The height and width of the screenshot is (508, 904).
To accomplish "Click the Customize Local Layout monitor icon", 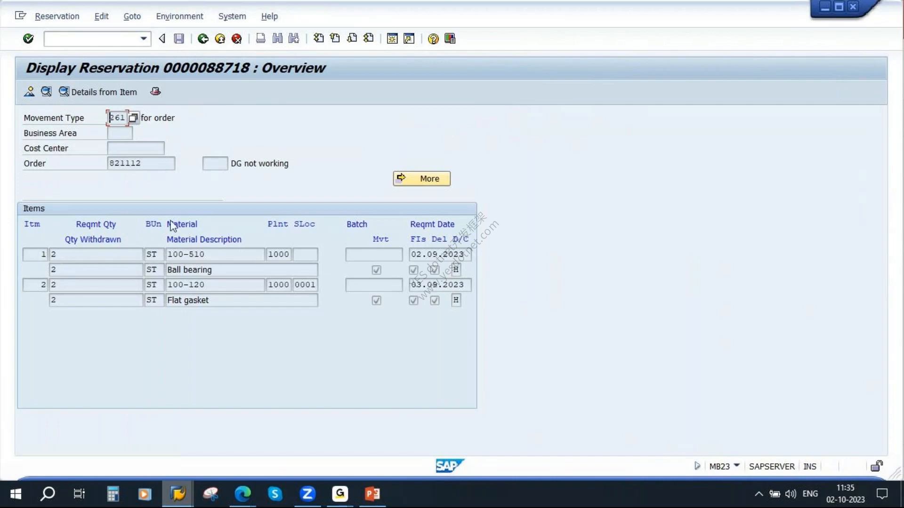I will pos(450,39).
